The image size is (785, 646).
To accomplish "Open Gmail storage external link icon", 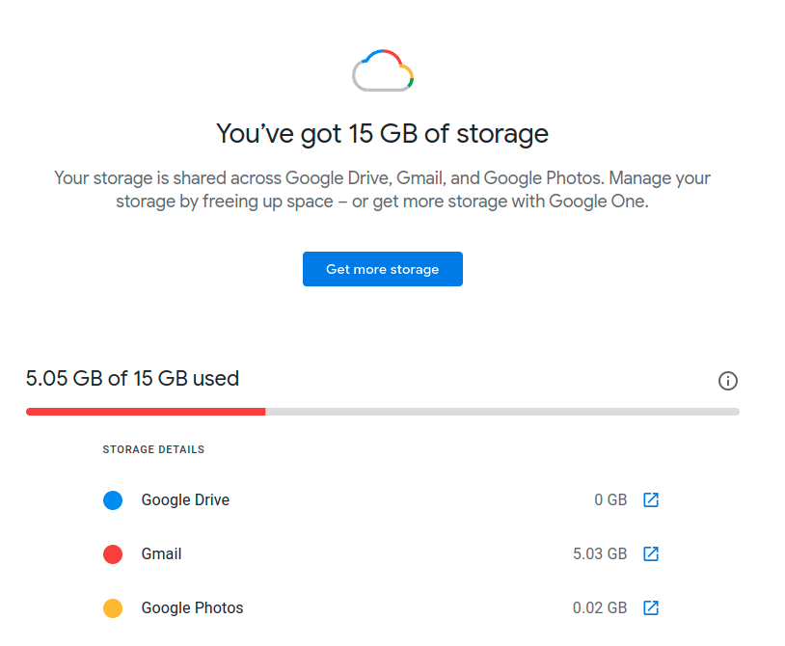I will (650, 553).
